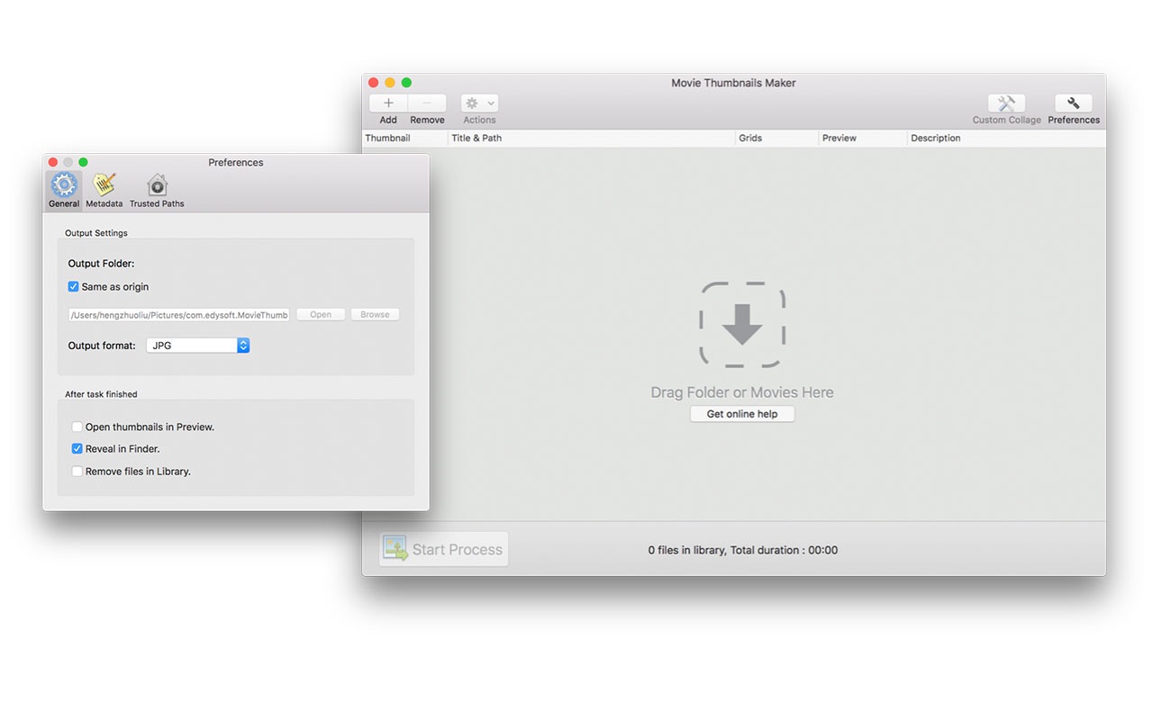Click the Grids column header
The width and height of the screenshot is (1153, 720).
[x=776, y=139]
